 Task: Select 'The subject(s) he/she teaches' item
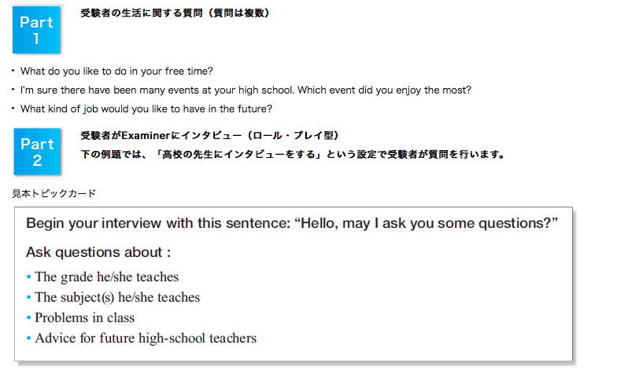coord(117,297)
